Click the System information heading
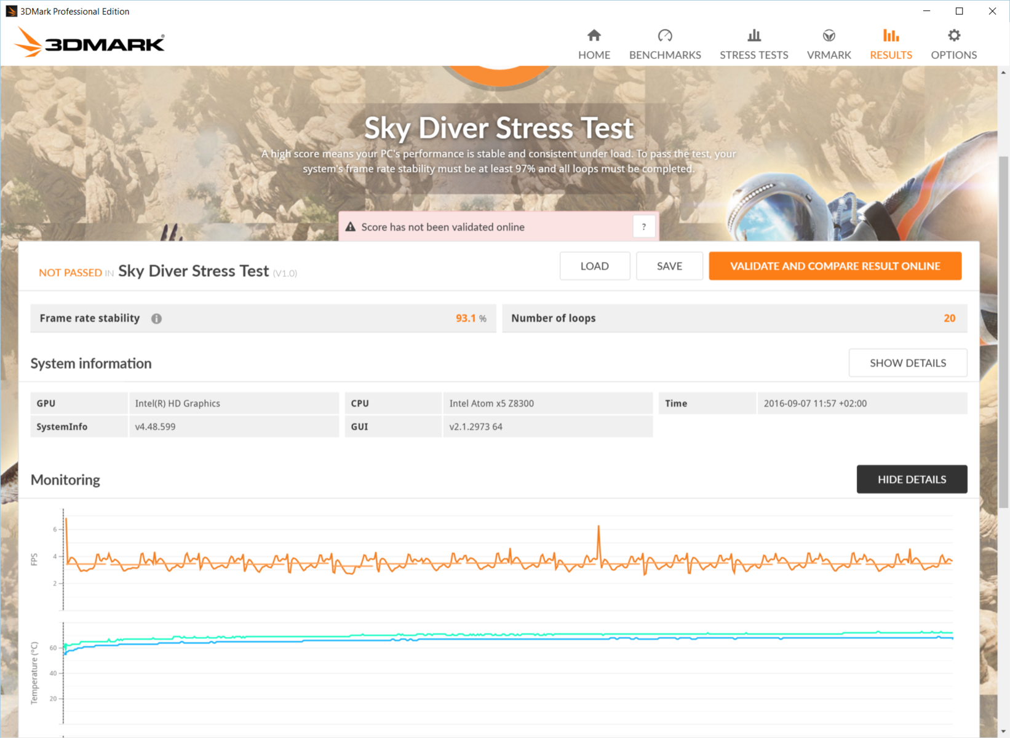The image size is (1010, 738). (91, 363)
